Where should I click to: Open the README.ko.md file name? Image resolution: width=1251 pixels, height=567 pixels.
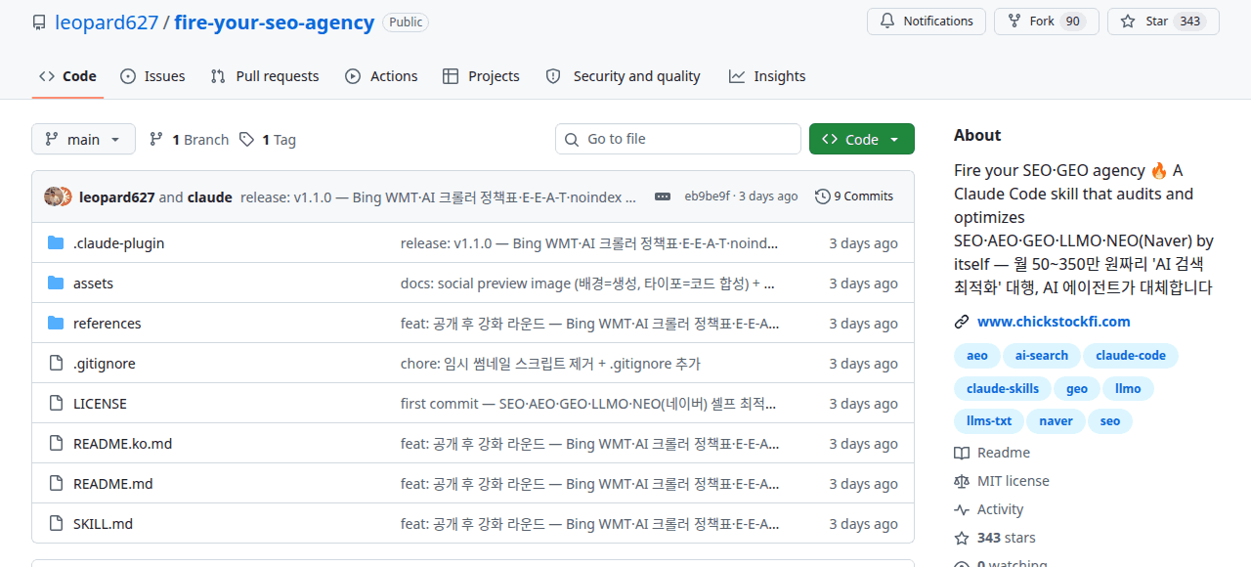pyautogui.click(x=122, y=444)
